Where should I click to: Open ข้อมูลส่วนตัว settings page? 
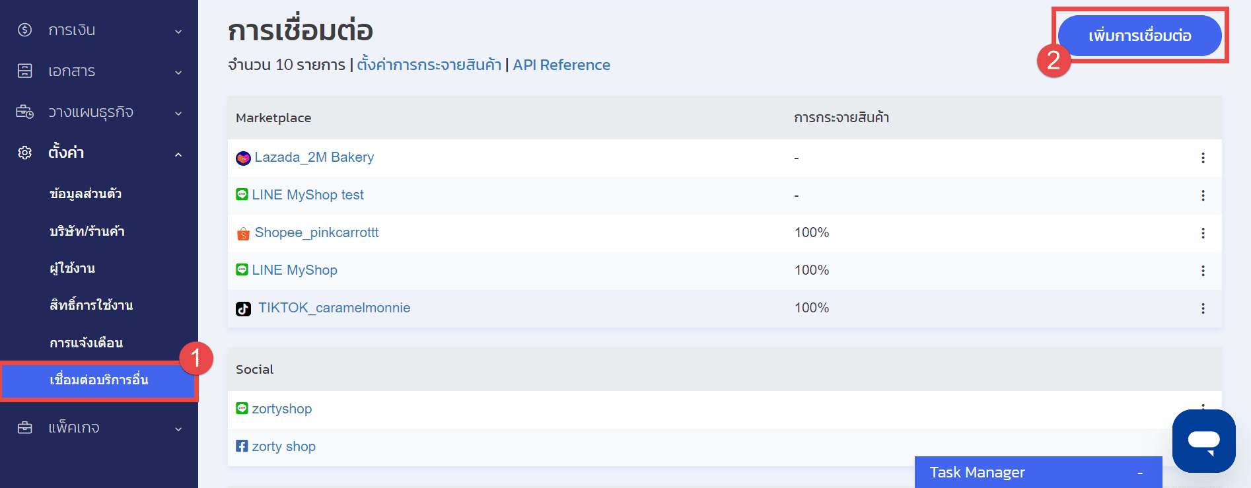(85, 193)
